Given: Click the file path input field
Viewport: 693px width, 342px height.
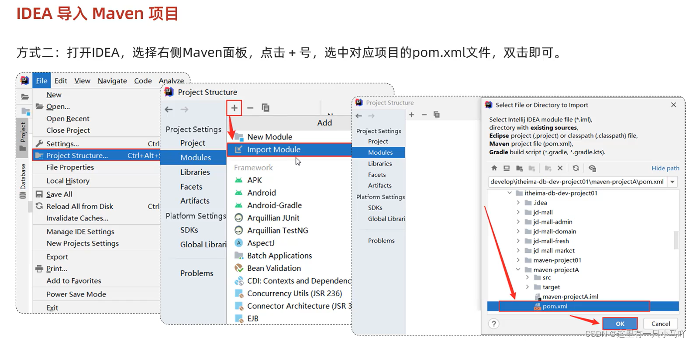Looking at the screenshot, I should click(577, 182).
